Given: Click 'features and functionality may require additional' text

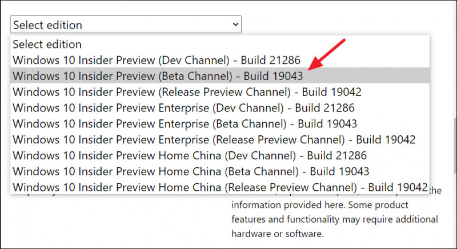Looking at the screenshot, I should click(x=335, y=219).
